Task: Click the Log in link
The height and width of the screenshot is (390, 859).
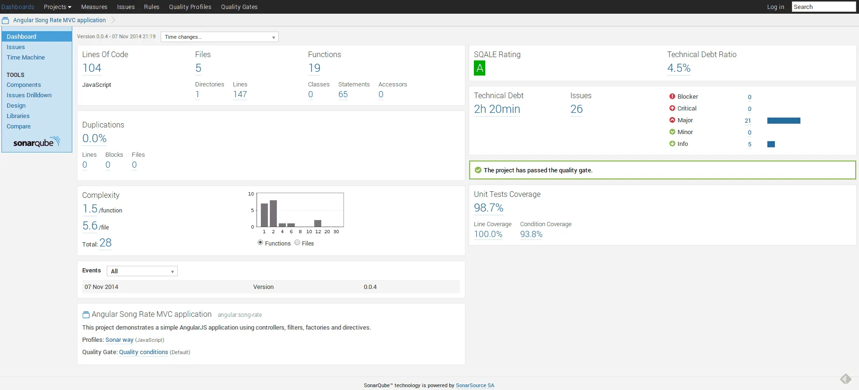Action: 775,7
